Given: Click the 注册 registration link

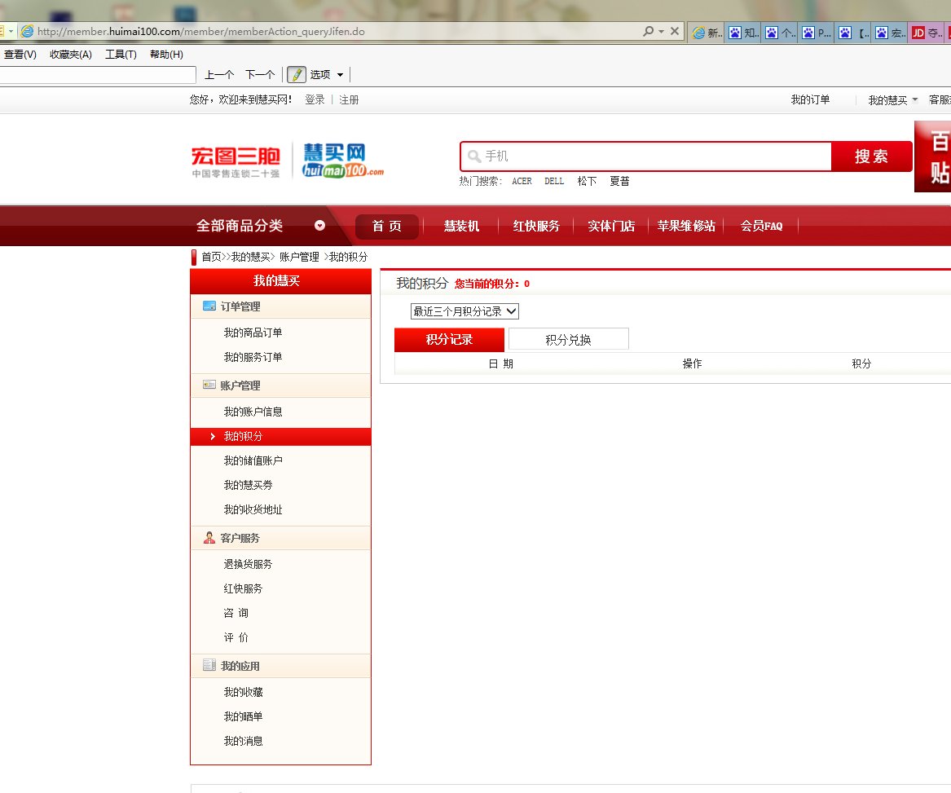Looking at the screenshot, I should [350, 99].
